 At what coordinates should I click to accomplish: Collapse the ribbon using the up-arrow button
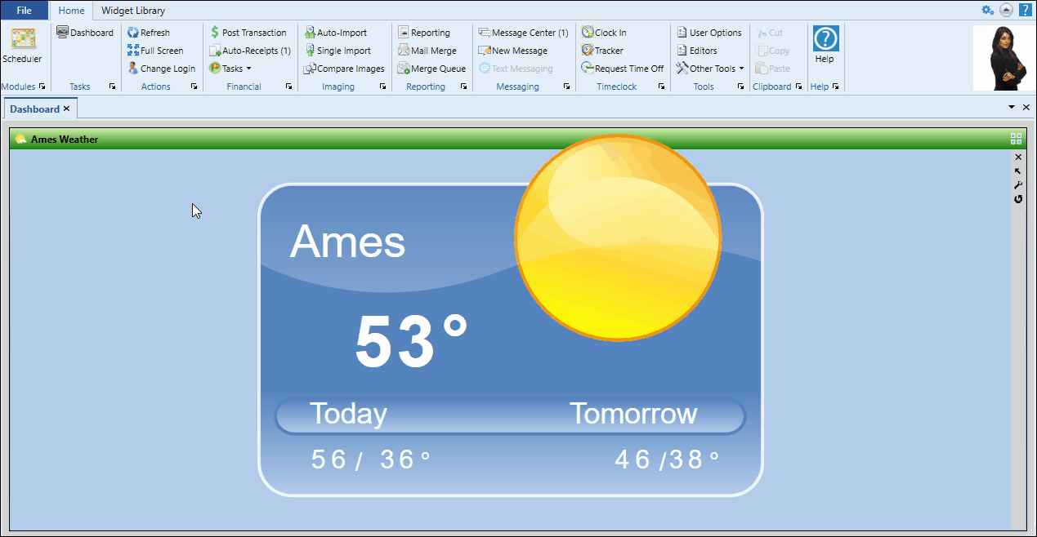[x=1006, y=10]
